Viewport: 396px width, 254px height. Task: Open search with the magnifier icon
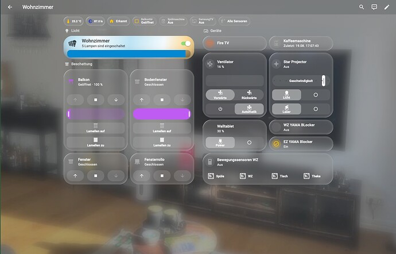tap(362, 7)
